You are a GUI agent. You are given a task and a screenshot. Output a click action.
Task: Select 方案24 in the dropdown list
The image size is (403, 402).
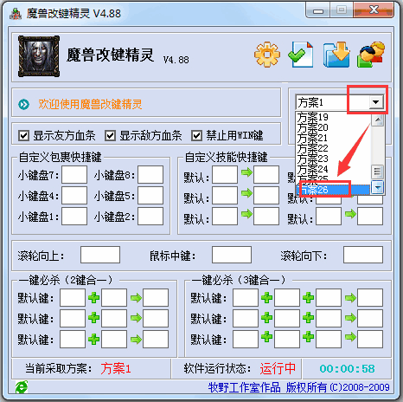333,169
